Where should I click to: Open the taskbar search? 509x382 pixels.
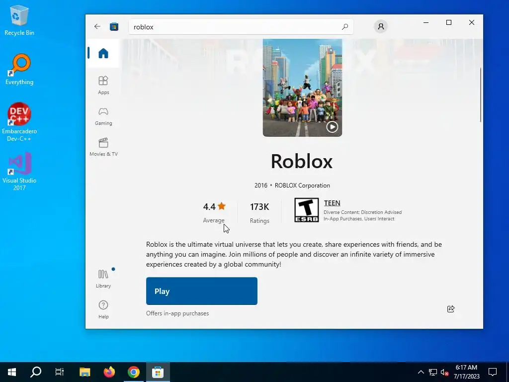(36, 372)
